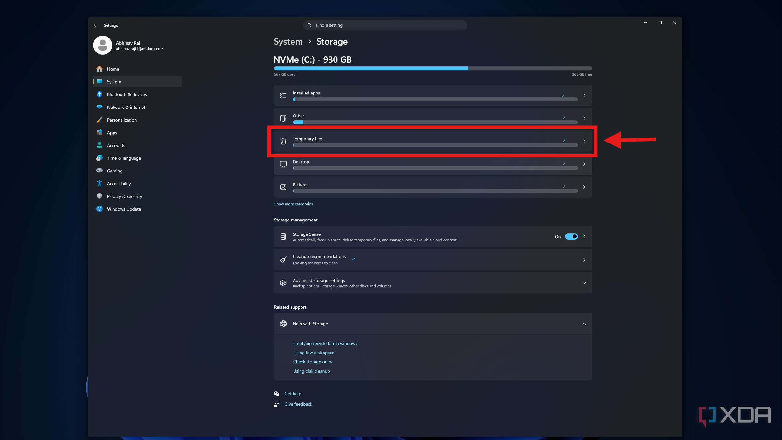The width and height of the screenshot is (782, 440).
Task: Click the Other category usage bar
Action: 435,122
